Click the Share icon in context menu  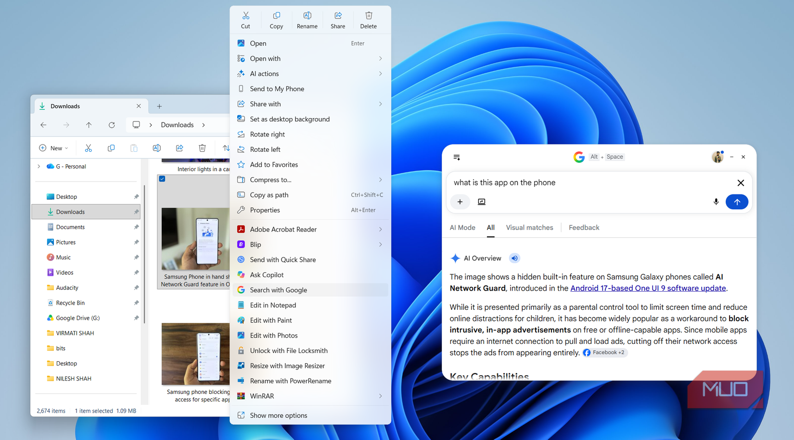(x=338, y=16)
